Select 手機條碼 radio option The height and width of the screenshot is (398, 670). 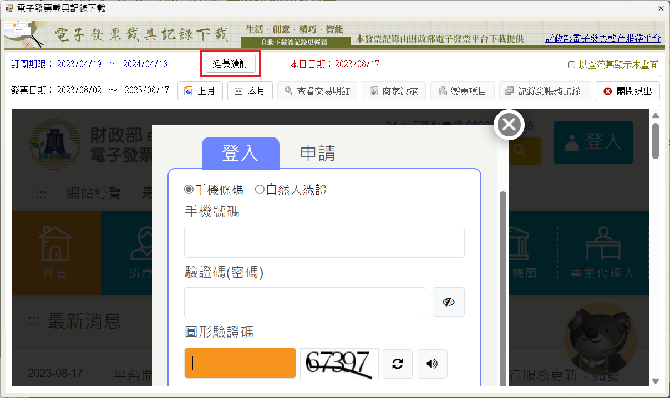click(x=189, y=190)
